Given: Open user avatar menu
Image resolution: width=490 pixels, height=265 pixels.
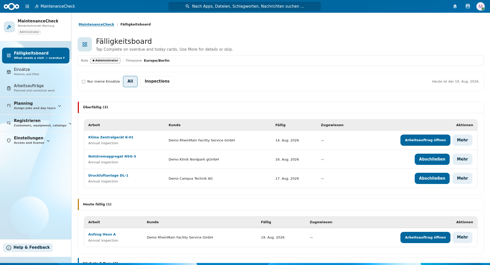Looking at the screenshot, I should [x=481, y=6].
